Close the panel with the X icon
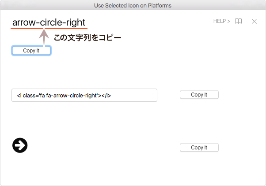 254,21
